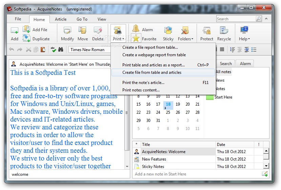The image size is (281, 190).
Task: Open the Times New Roman font box
Action: click(x=89, y=49)
